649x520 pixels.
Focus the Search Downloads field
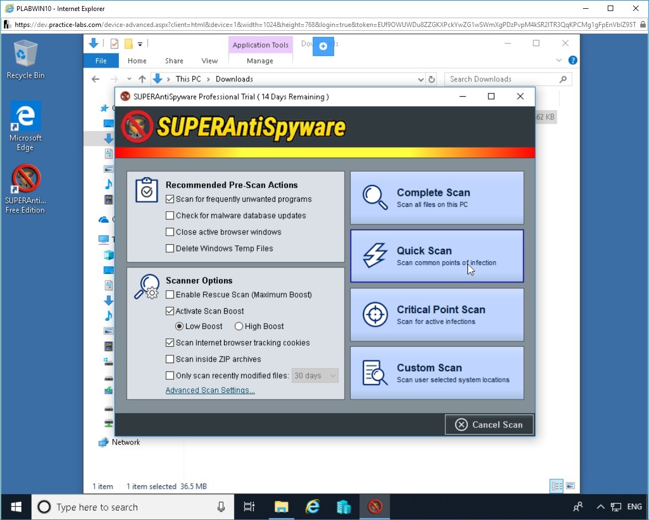tap(508, 79)
